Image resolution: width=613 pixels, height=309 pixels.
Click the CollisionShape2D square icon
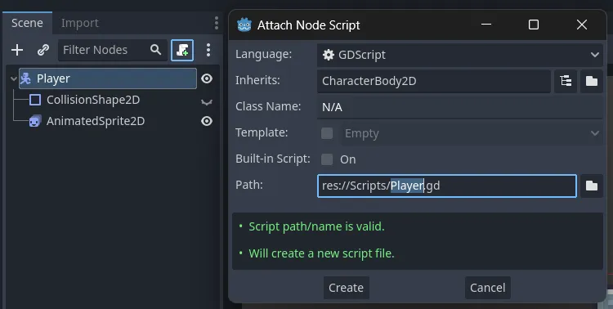[x=35, y=100]
